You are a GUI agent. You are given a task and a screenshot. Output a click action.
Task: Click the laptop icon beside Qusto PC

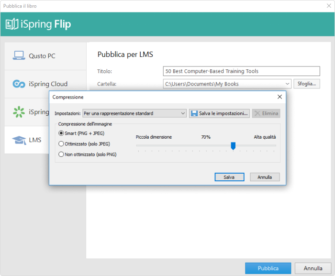tap(19, 55)
